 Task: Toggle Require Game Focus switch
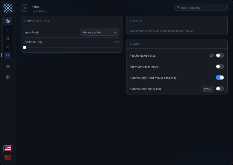coord(220,55)
